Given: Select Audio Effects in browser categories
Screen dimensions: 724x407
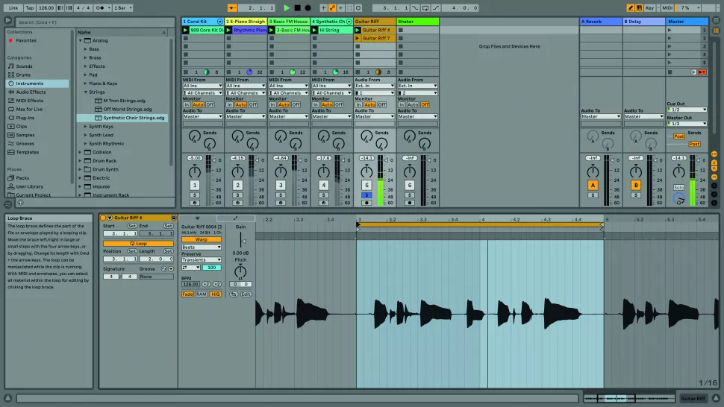Looking at the screenshot, I should [x=30, y=92].
